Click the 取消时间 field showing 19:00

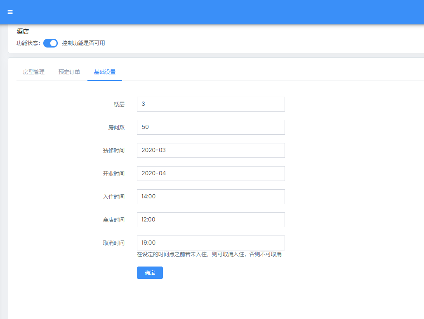pos(211,243)
